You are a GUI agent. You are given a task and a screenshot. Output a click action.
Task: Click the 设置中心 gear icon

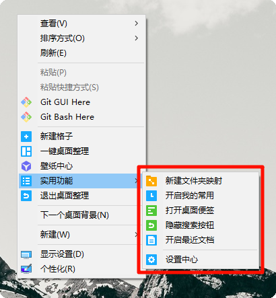151,260
